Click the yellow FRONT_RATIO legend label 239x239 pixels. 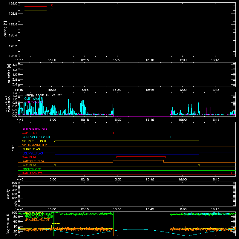click(x=34, y=213)
